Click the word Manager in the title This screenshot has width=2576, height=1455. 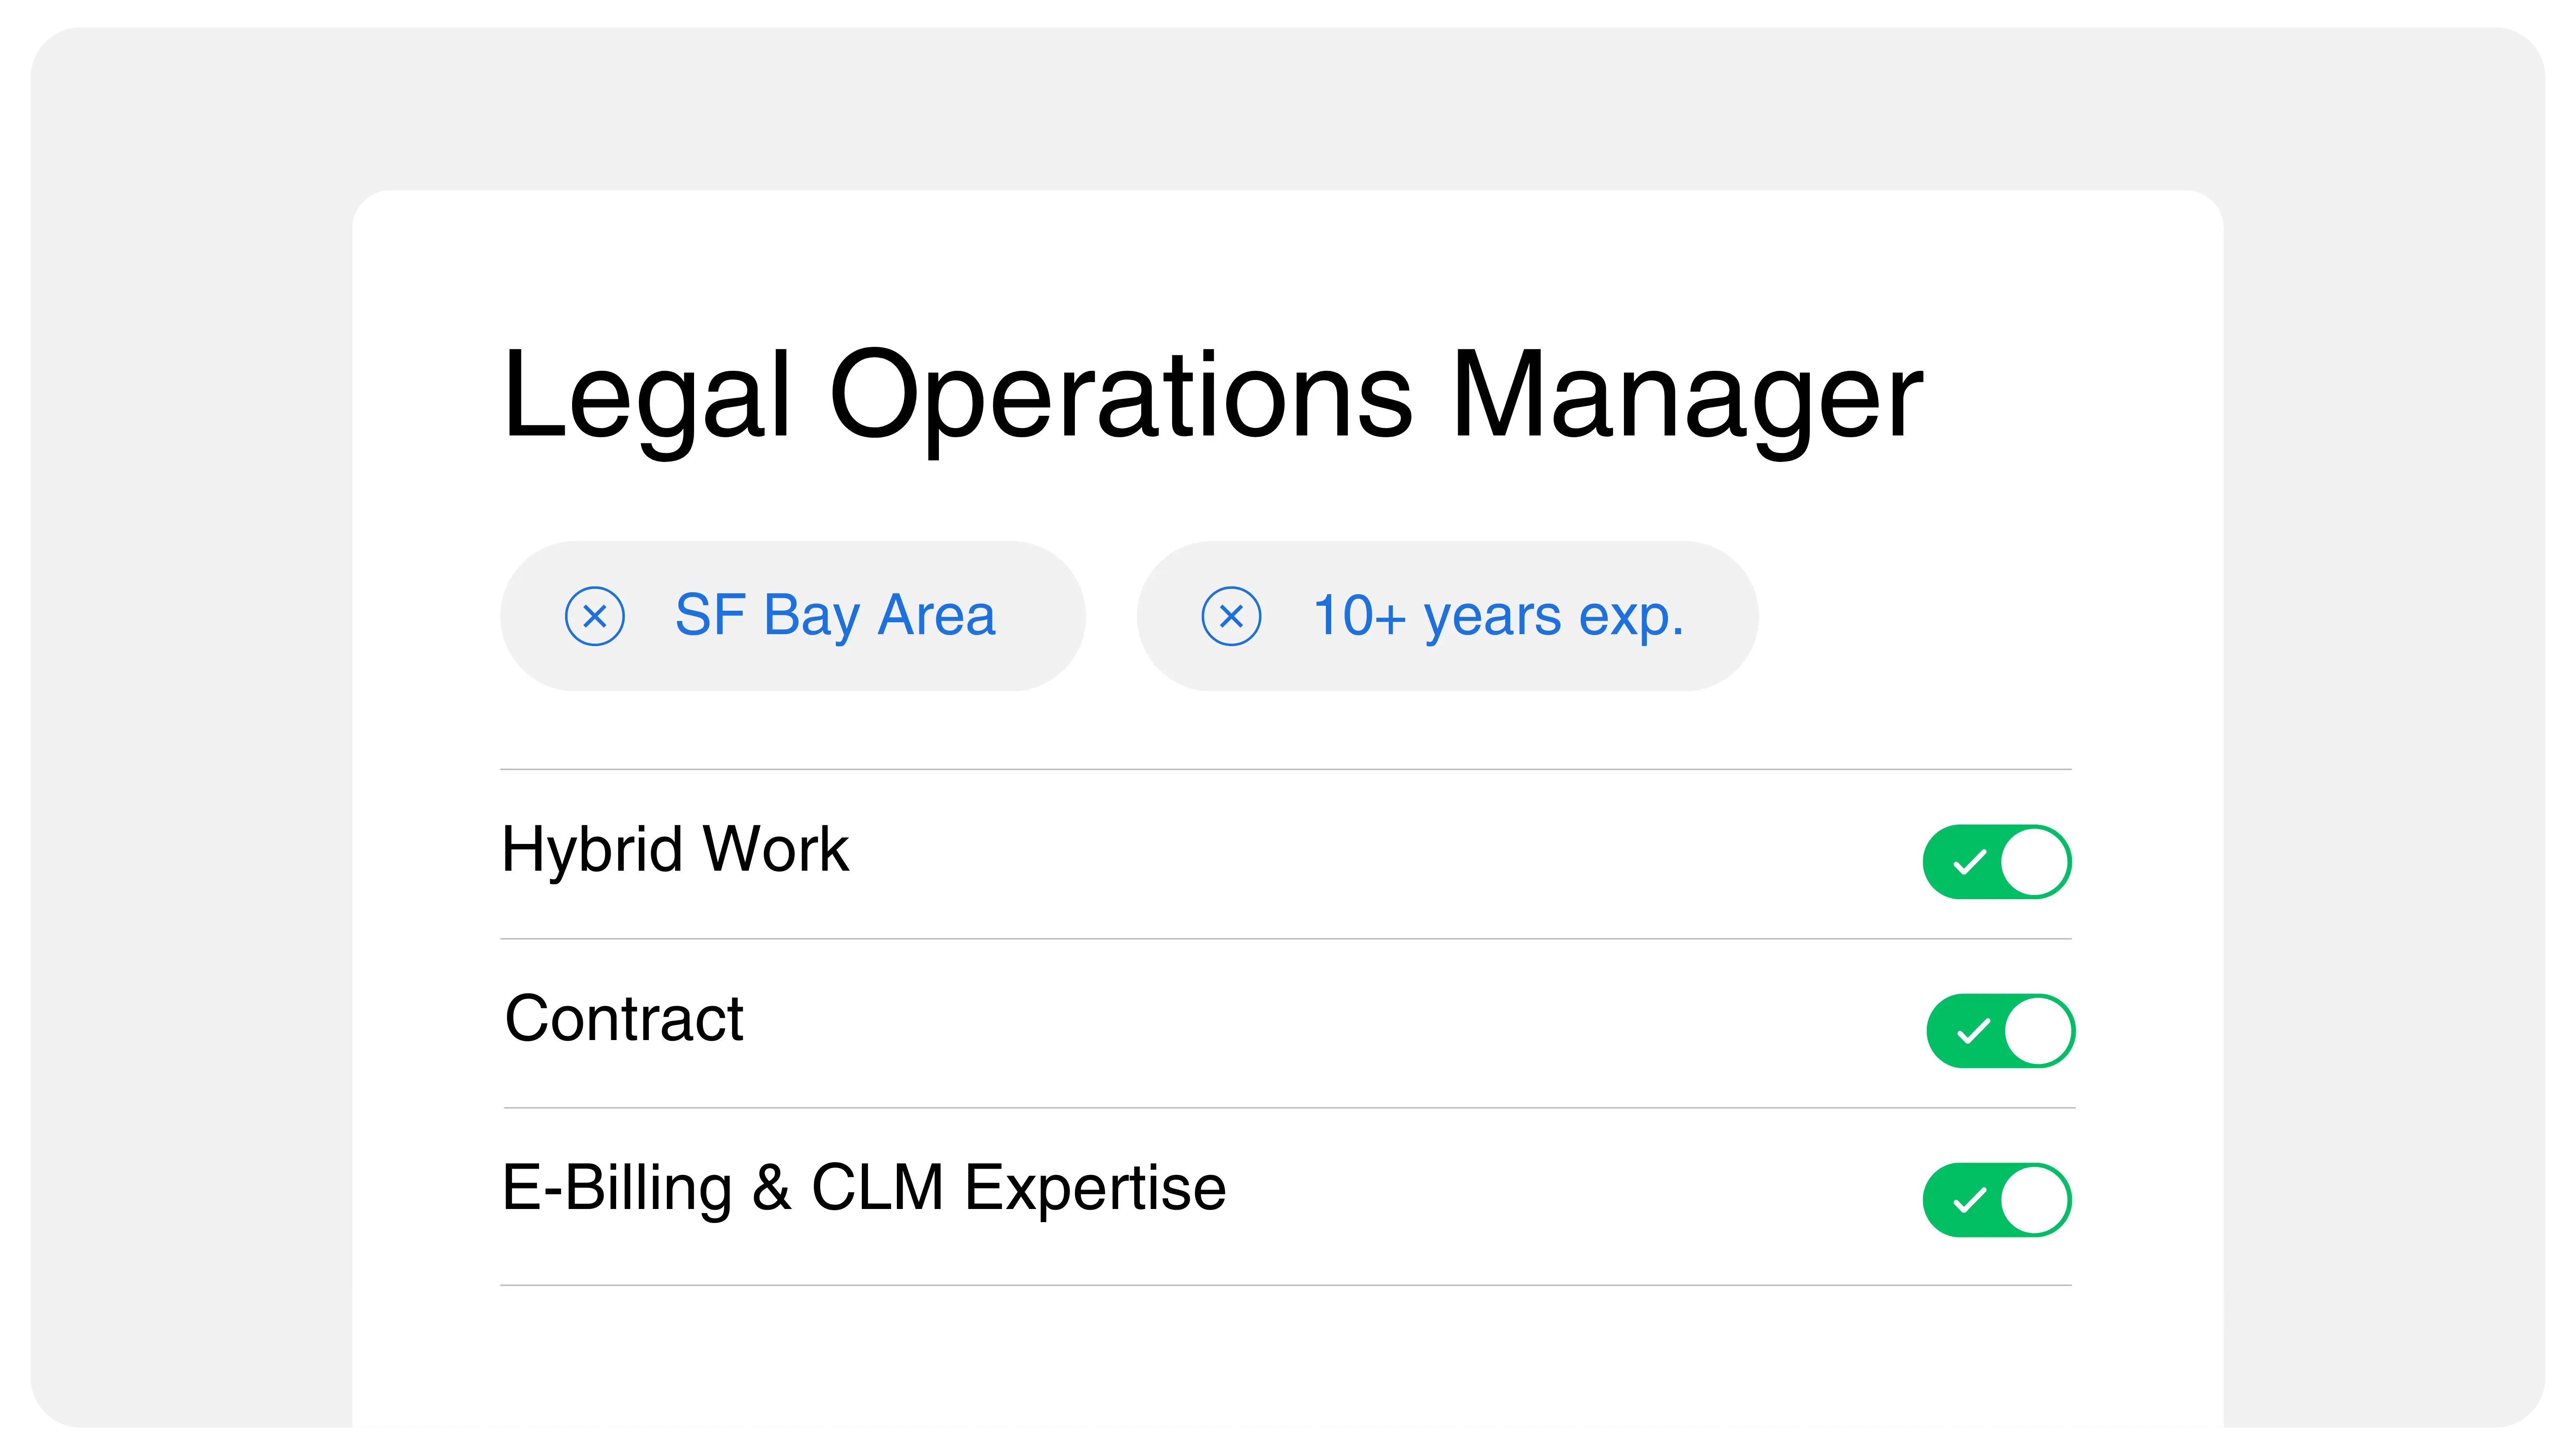(1686, 395)
